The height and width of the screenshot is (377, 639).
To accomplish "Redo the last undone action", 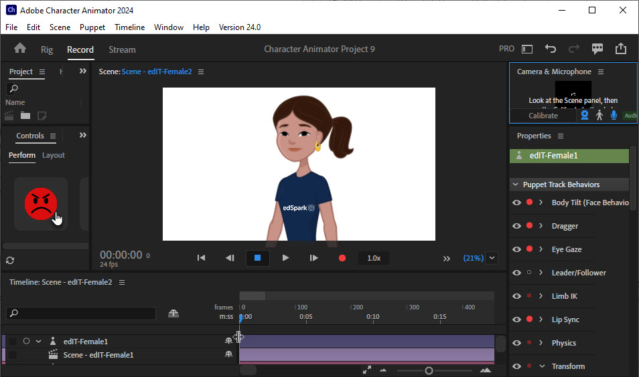I will [574, 49].
